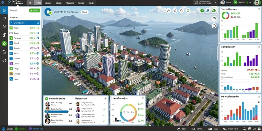Viewport: 262px width, 131px height.
Task: Toggle the circle indicator on Daud row
Action: pyautogui.click(x=38, y=43)
